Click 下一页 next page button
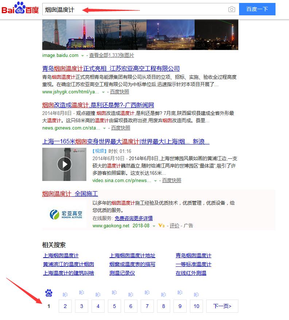The height and width of the screenshot is (320, 289). 222,306
